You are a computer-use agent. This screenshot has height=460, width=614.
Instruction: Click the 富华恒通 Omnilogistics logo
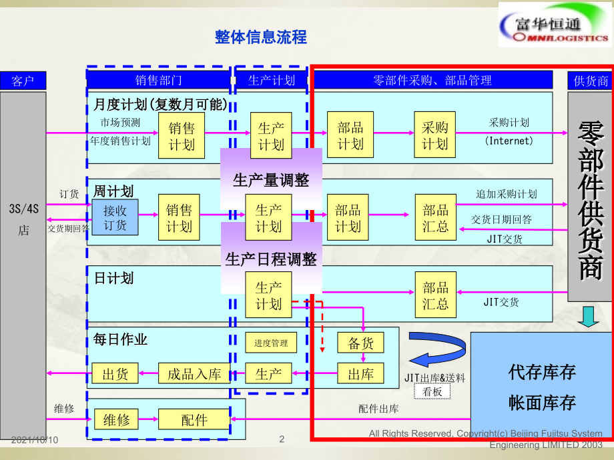pos(555,25)
